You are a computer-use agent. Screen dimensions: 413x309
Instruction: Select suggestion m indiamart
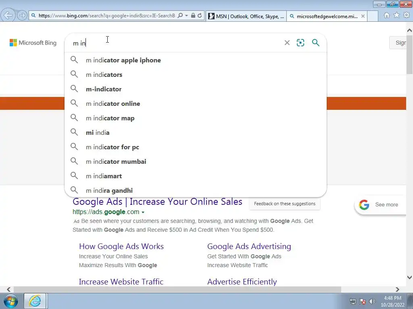tap(196, 176)
